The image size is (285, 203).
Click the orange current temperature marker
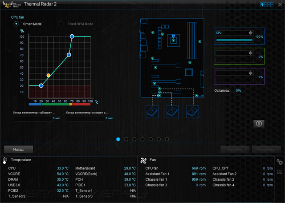tap(49, 75)
